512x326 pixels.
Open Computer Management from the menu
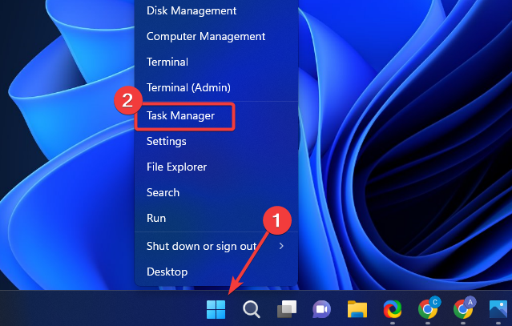216,36
